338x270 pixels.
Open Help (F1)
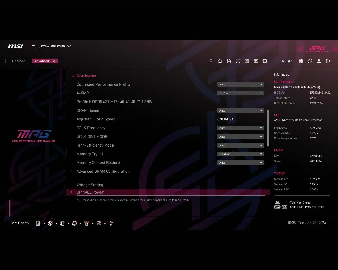tap(287, 61)
